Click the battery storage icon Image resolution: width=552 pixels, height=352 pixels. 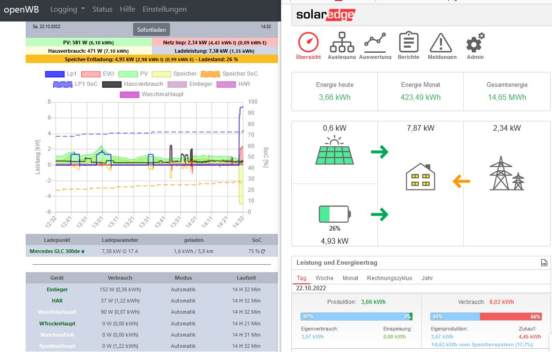(x=335, y=214)
